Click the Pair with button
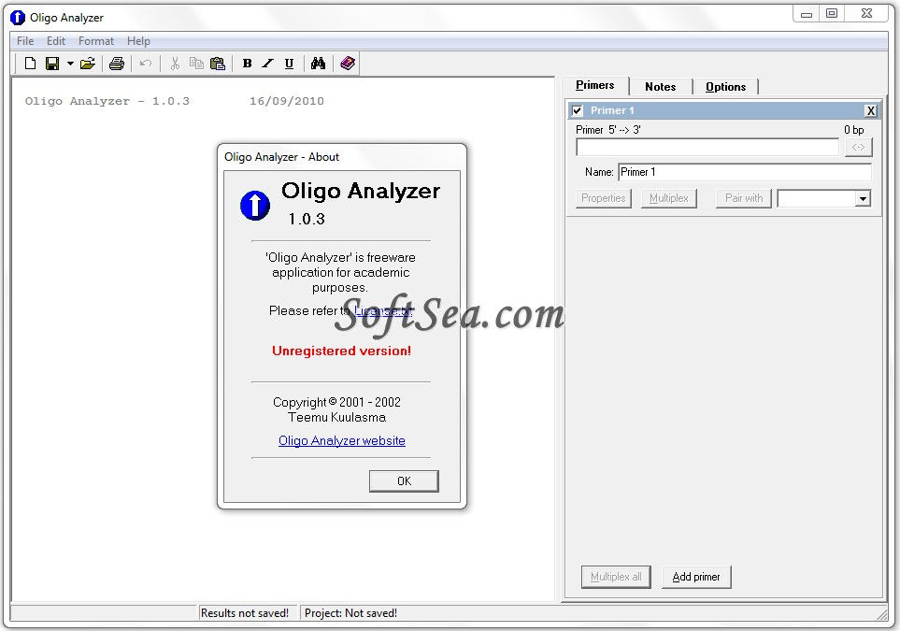Screen dimensions: 900x631 tap(744, 198)
